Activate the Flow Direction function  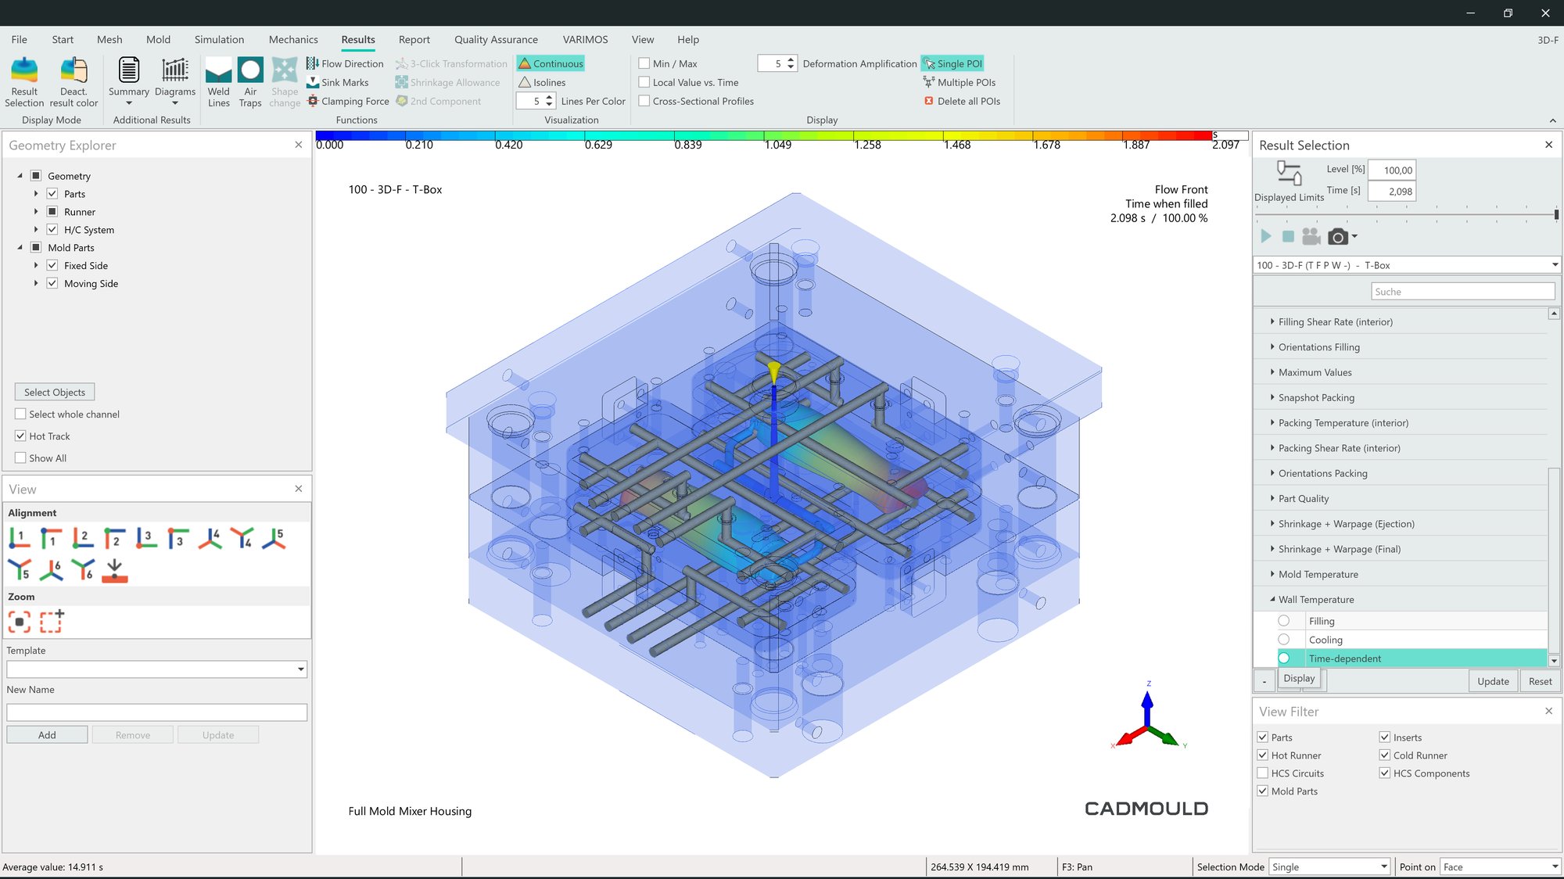coord(345,63)
